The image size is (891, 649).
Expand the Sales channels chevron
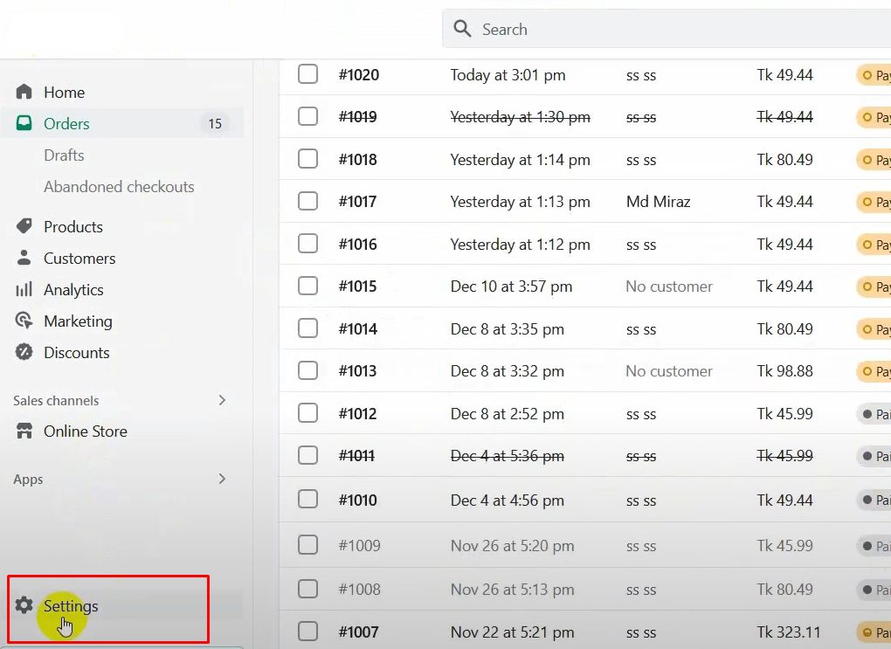coord(222,400)
